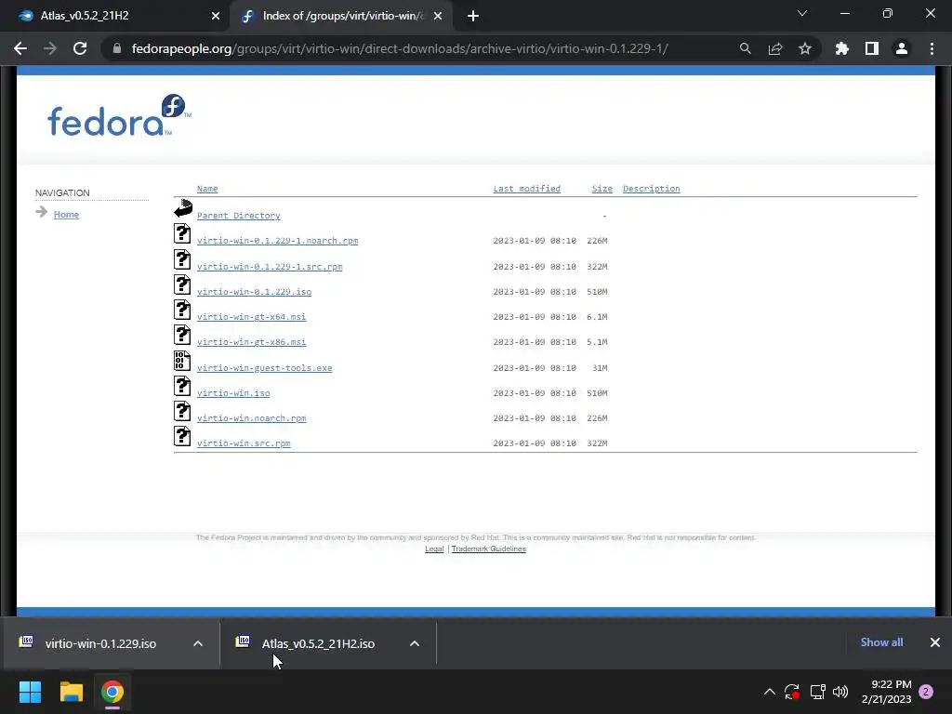Open the Chrome profile avatar
The image size is (952, 714).
point(902,48)
